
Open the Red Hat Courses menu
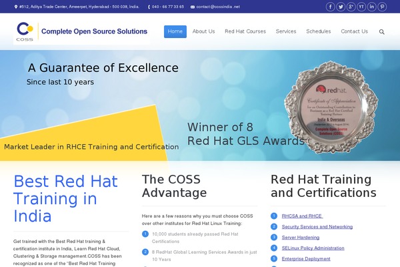(245, 31)
